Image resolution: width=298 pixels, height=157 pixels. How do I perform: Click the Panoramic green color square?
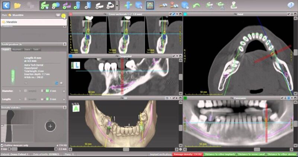185,98
